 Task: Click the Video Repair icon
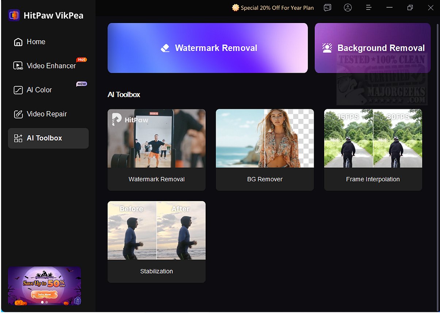[18, 114]
